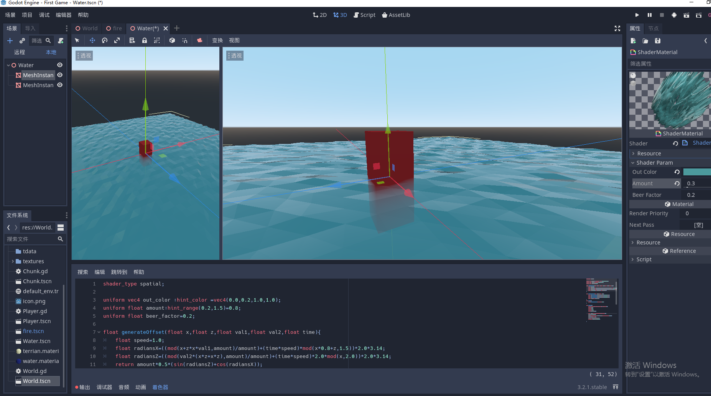This screenshot has width=711, height=396.
Task: Open the 视图 view menu in the viewport
Action: pyautogui.click(x=234, y=40)
